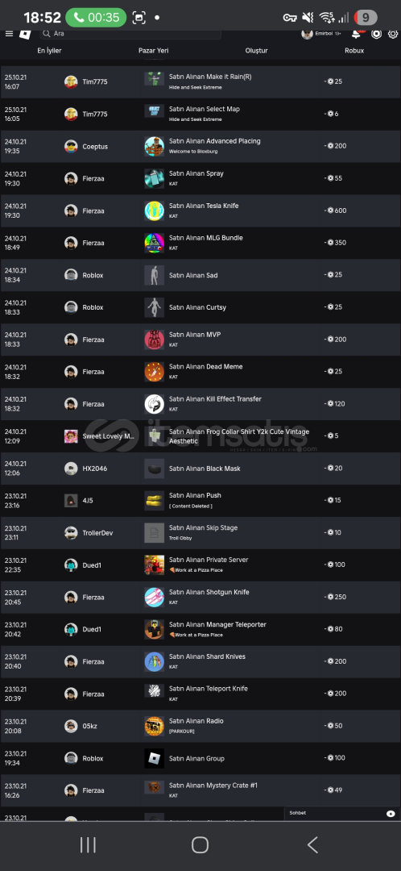Open TrollerDev user profile link
The width and height of the screenshot is (401, 871).
tap(97, 533)
